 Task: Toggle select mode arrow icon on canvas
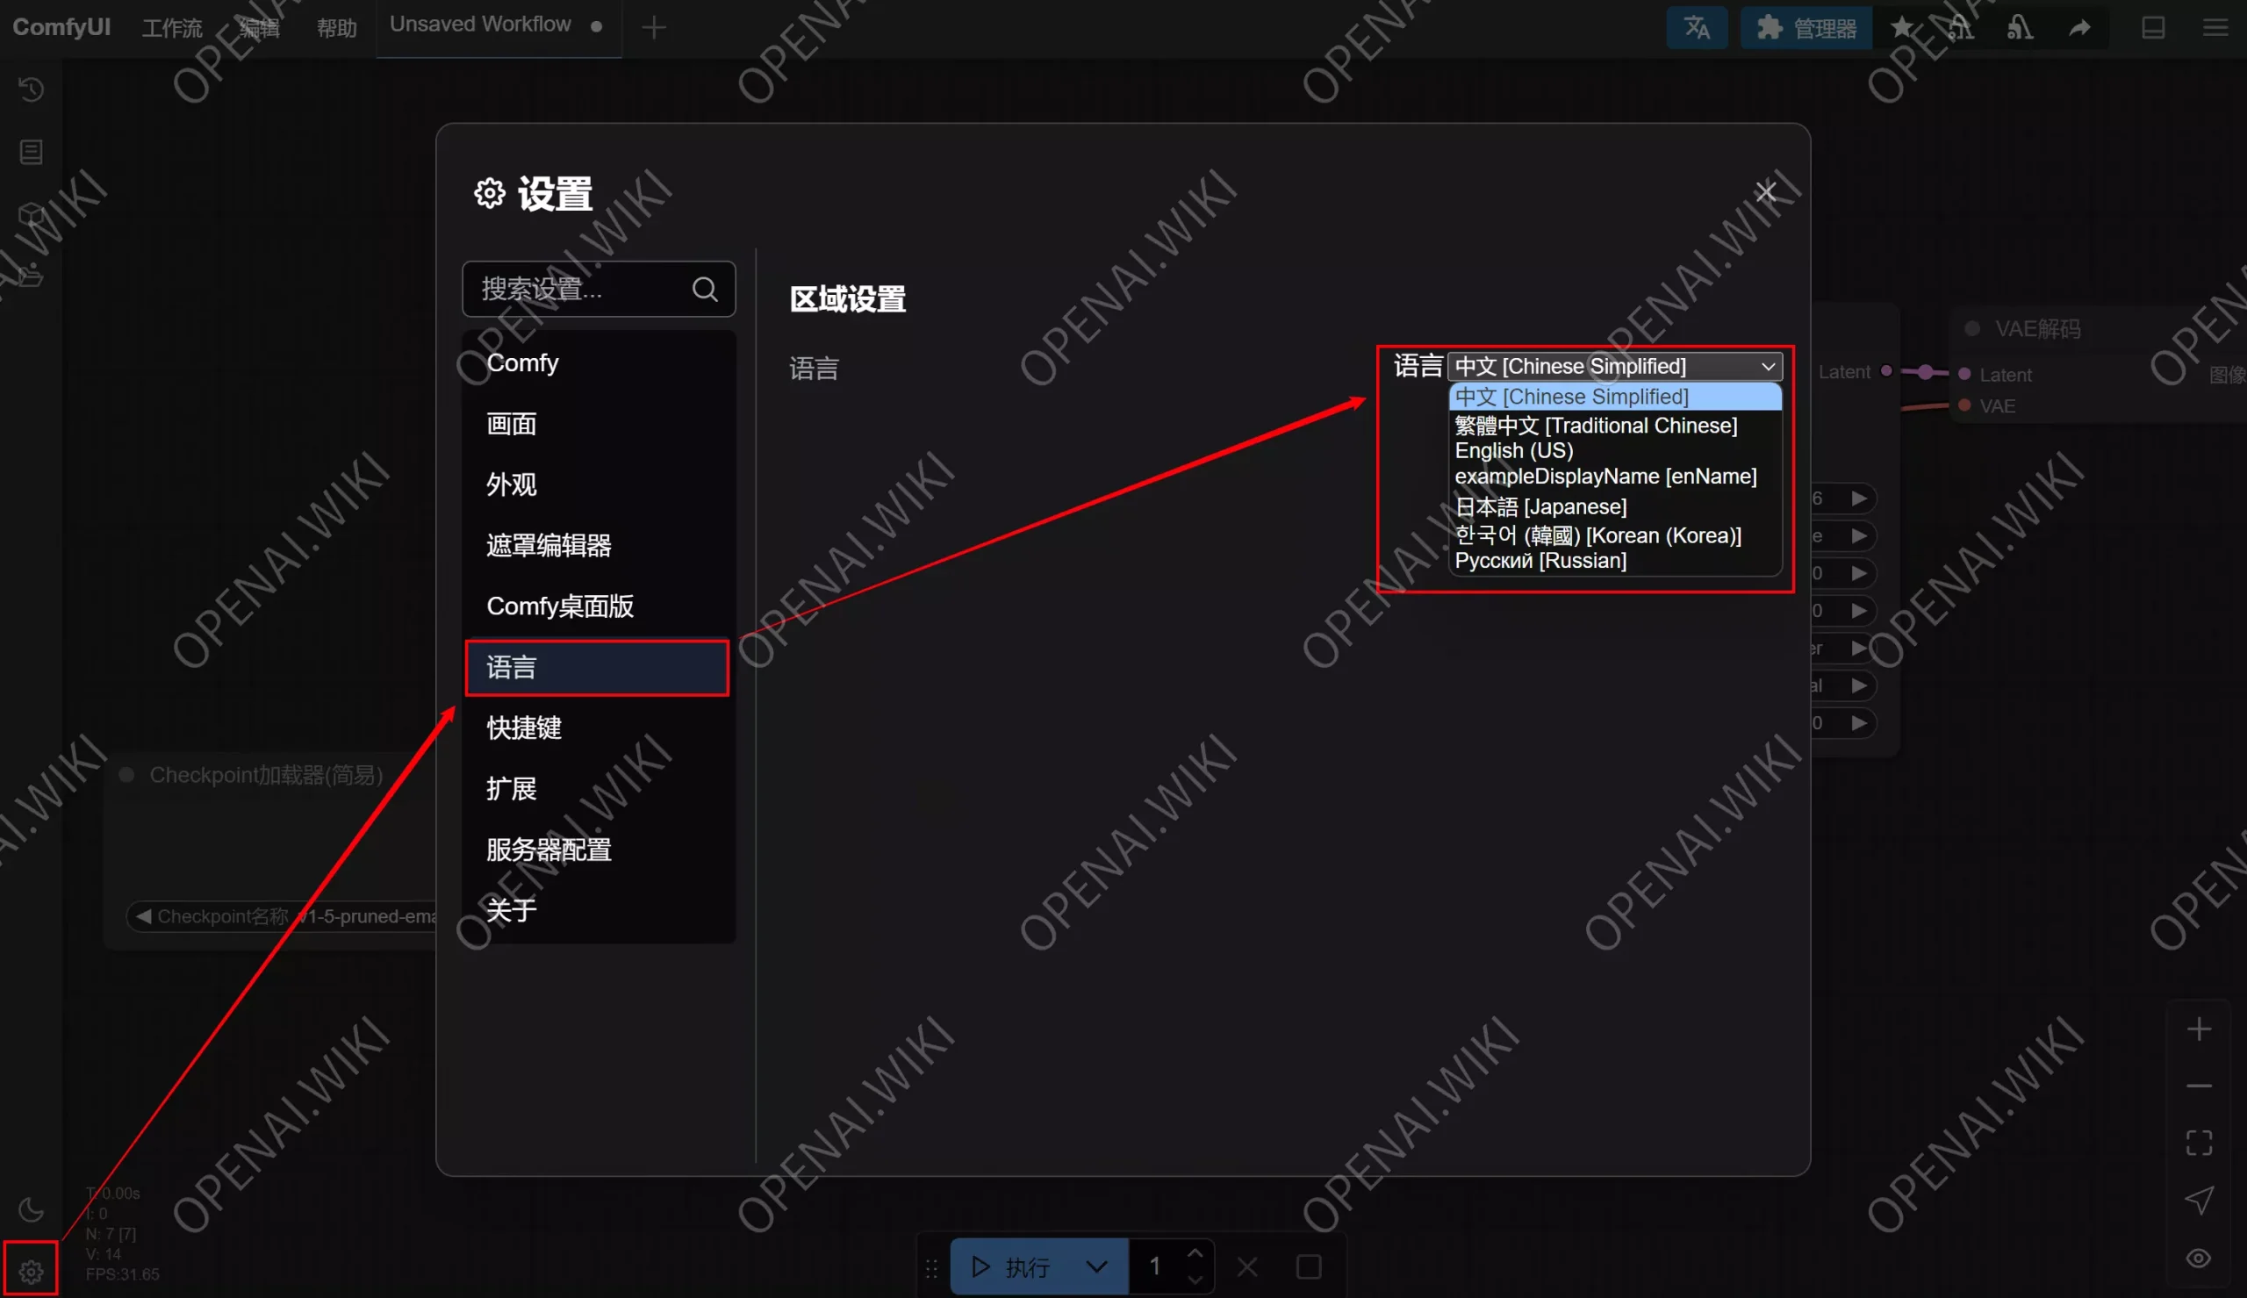(2199, 1200)
